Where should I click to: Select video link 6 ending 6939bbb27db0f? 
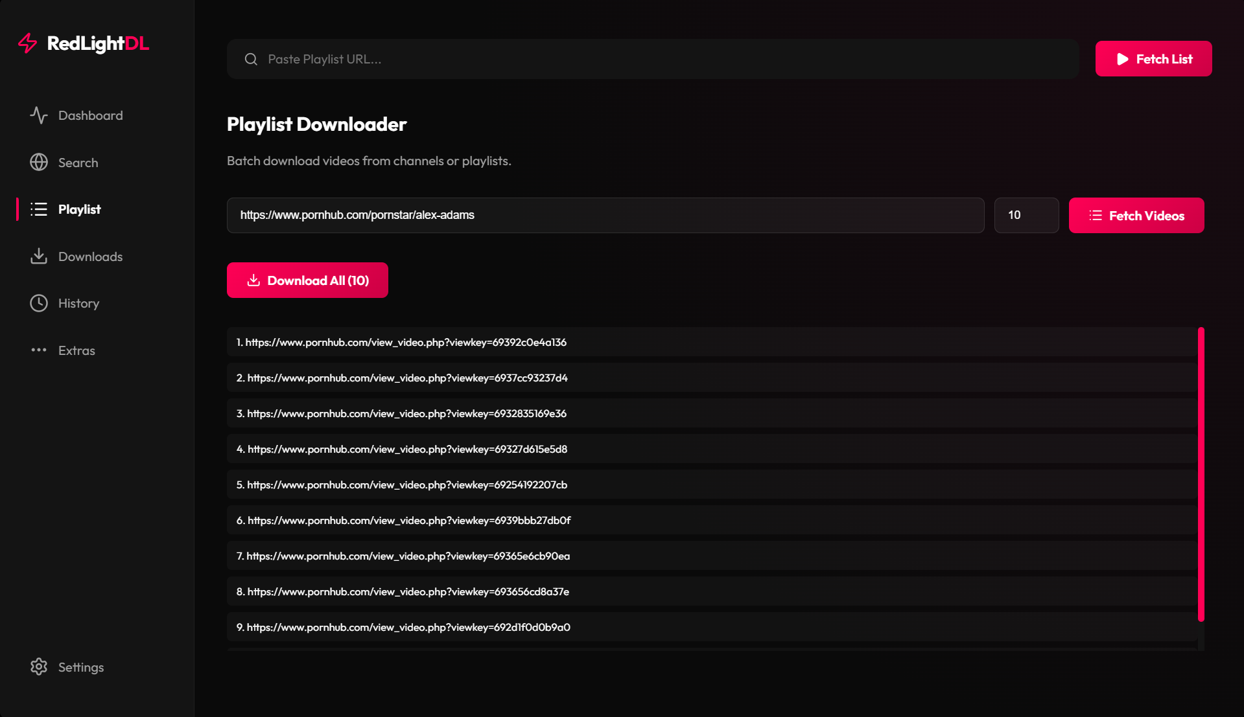(x=712, y=520)
